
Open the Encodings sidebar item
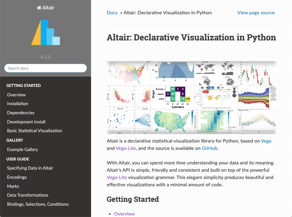coord(17,177)
